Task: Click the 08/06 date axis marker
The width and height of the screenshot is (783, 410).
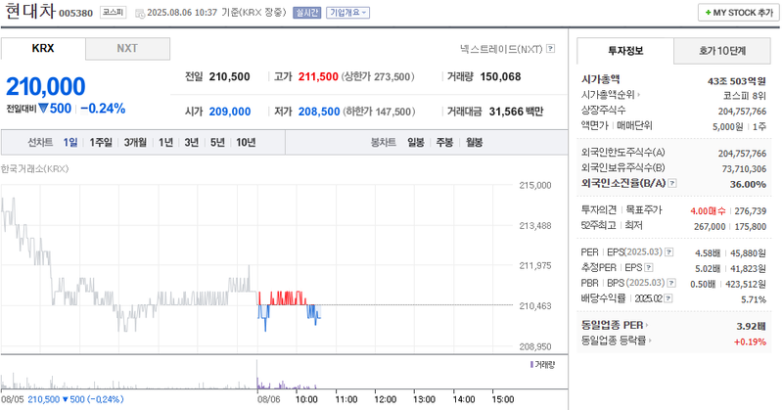Action: coord(268,399)
